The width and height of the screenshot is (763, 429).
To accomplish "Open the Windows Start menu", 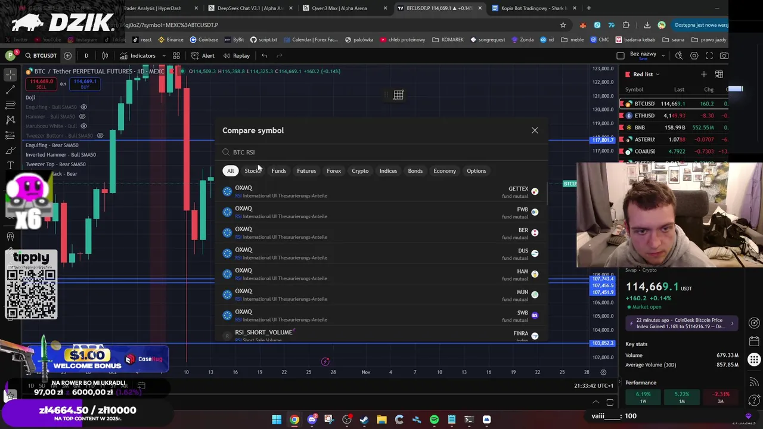I will click(277, 419).
